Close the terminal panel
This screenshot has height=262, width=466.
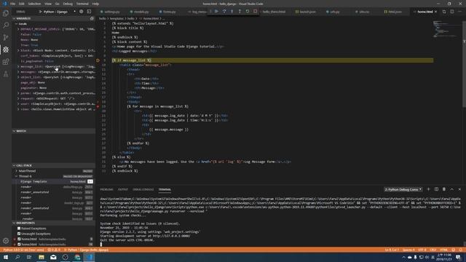[x=459, y=189]
